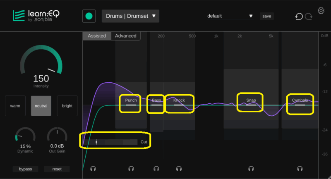
Task: Select the bright tonal style
Action: (67, 106)
